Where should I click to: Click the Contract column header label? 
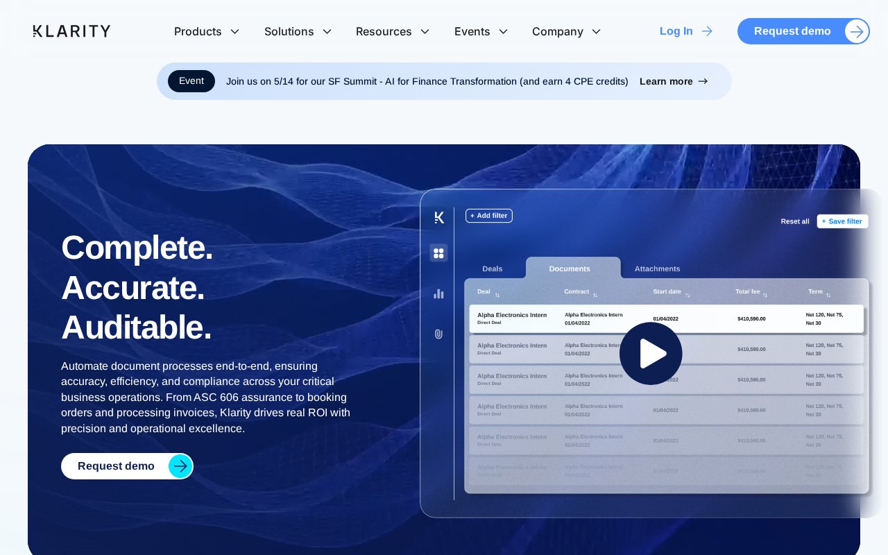point(577,291)
